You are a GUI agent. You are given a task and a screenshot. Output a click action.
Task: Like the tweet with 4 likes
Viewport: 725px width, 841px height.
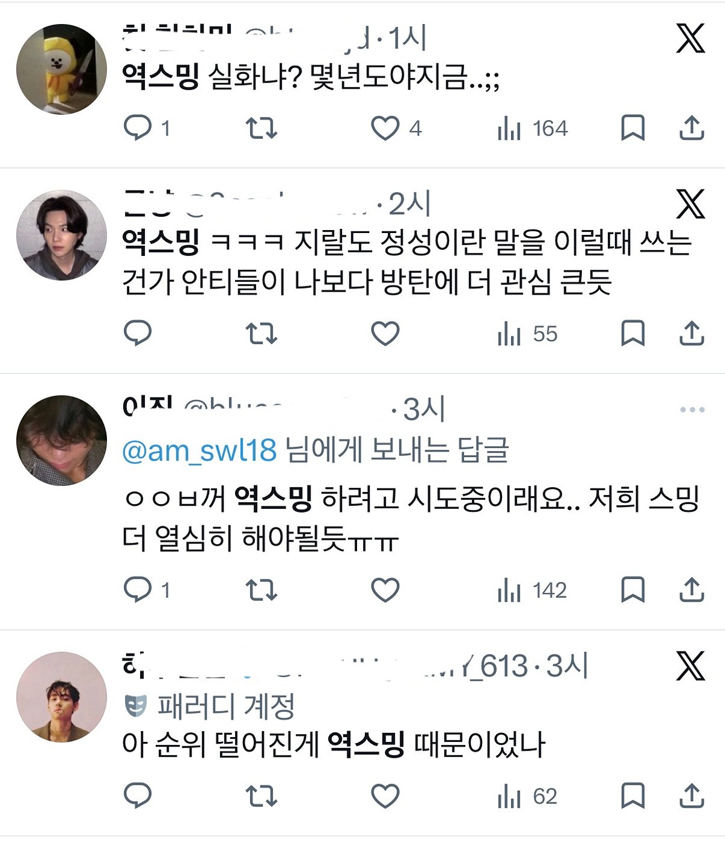tap(385, 128)
